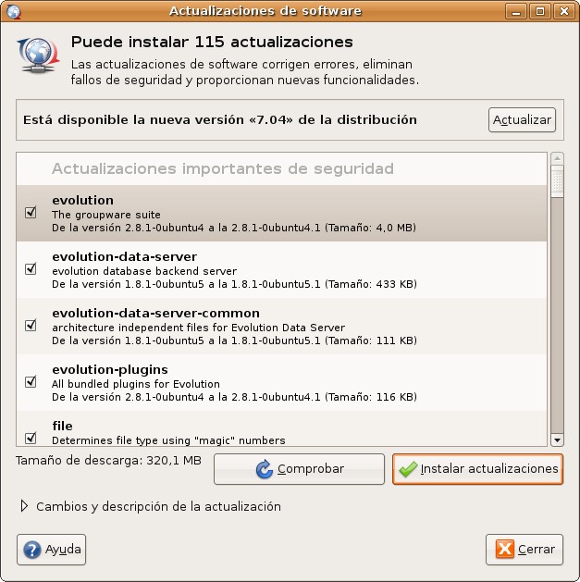This screenshot has width=580, height=582.
Task: Click 'All bundled plugins for Evolution' text
Action: click(136, 384)
